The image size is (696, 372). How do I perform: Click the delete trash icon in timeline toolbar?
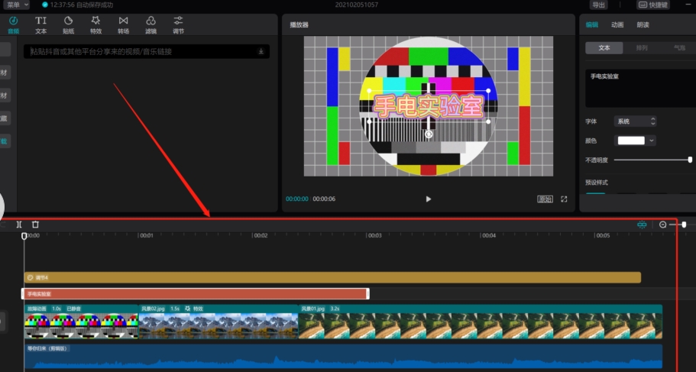35,225
